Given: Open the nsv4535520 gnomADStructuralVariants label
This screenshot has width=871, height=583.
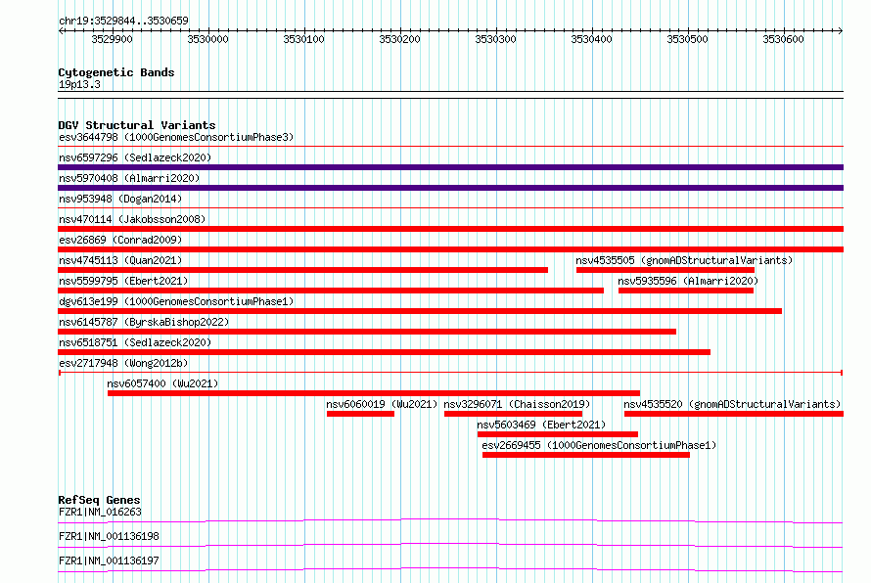Looking at the screenshot, I should coord(732,404).
